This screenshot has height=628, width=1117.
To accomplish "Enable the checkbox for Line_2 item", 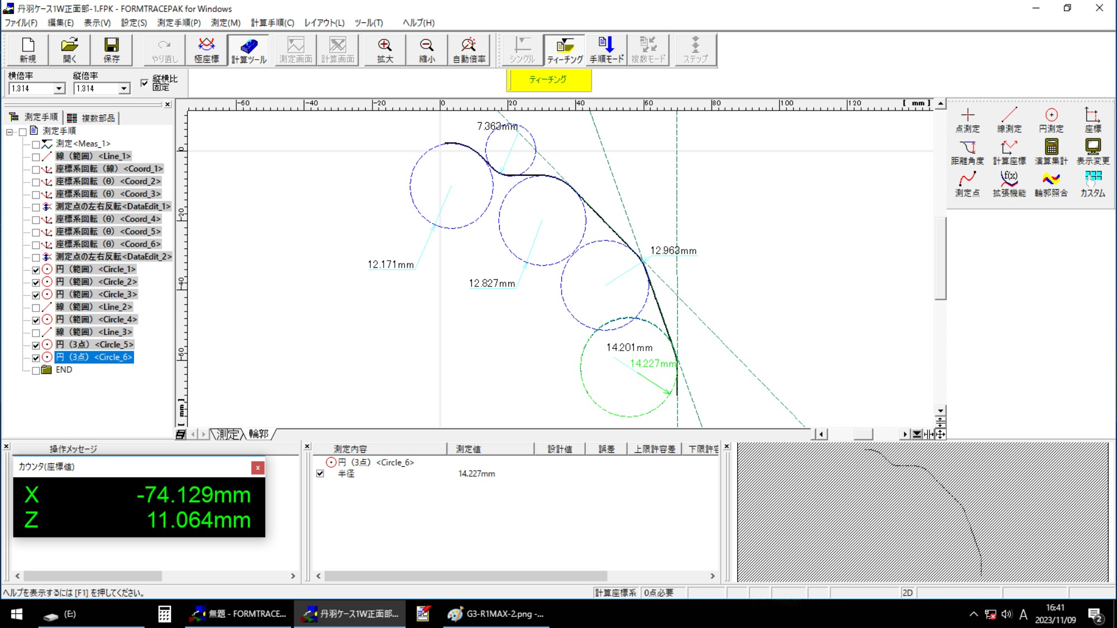I will click(x=36, y=308).
